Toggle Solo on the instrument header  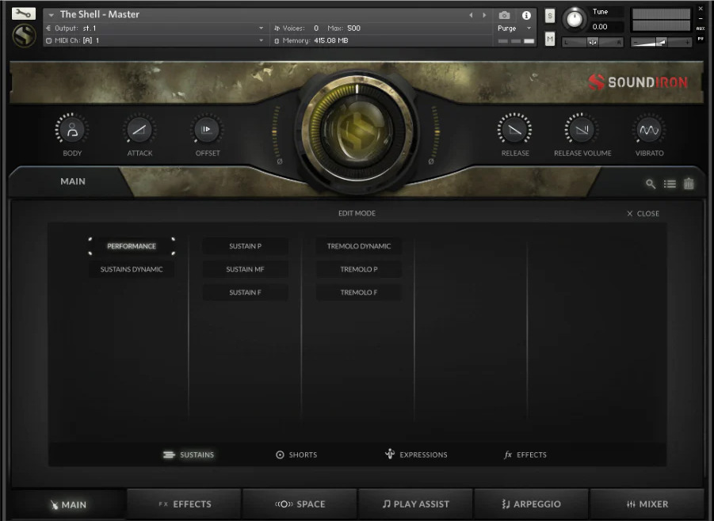point(549,15)
